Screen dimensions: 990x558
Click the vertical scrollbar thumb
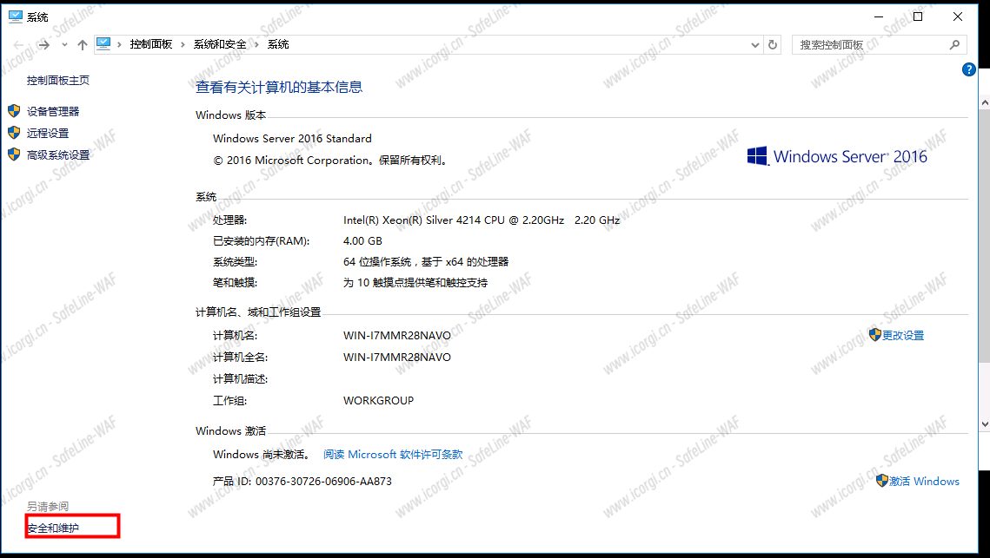[x=984, y=235]
